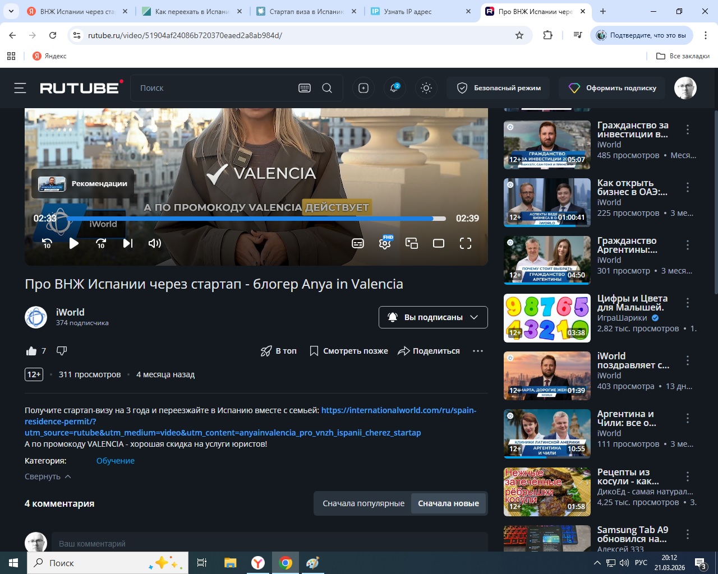Open Цифры и Цвета для Малышей thumbnail
The image size is (718, 574).
click(547, 318)
